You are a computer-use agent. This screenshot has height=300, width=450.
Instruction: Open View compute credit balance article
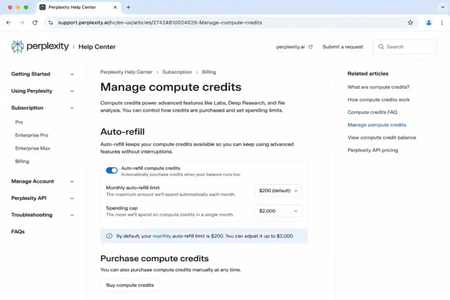tap(382, 137)
